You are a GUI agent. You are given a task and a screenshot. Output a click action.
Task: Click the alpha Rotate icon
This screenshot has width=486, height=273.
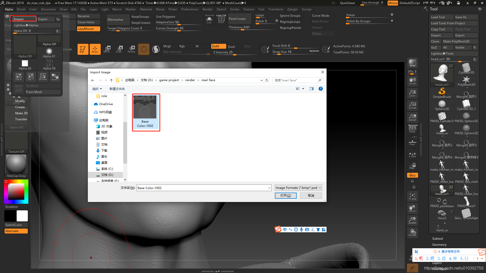[x=43, y=77]
